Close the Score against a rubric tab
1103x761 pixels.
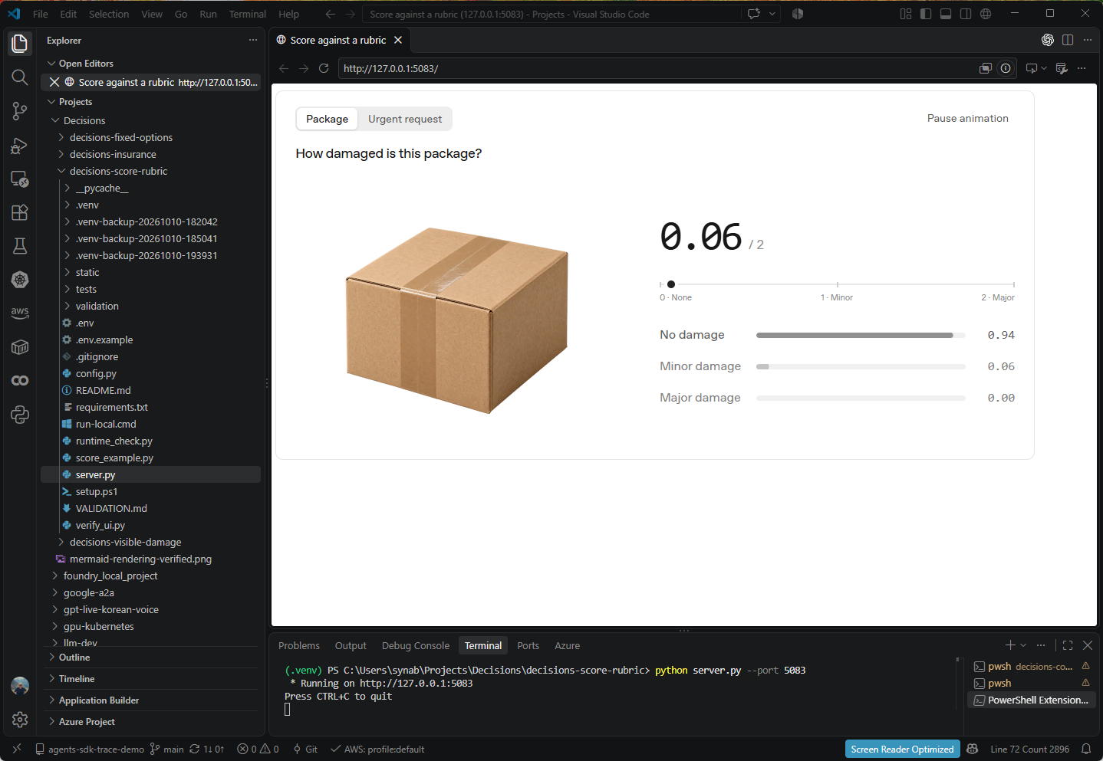[x=398, y=40]
